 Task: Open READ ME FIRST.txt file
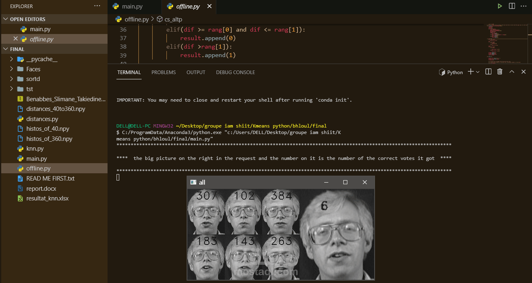tap(54, 178)
